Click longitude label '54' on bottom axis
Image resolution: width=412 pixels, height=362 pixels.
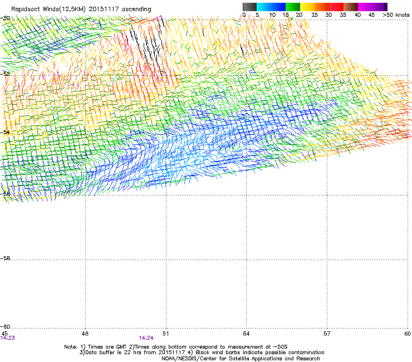pyautogui.click(x=246, y=334)
